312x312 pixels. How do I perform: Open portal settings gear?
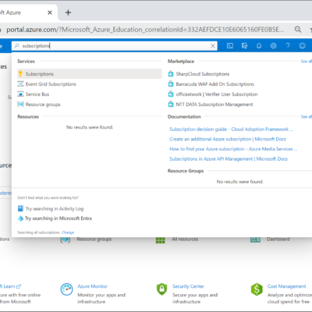(273, 46)
